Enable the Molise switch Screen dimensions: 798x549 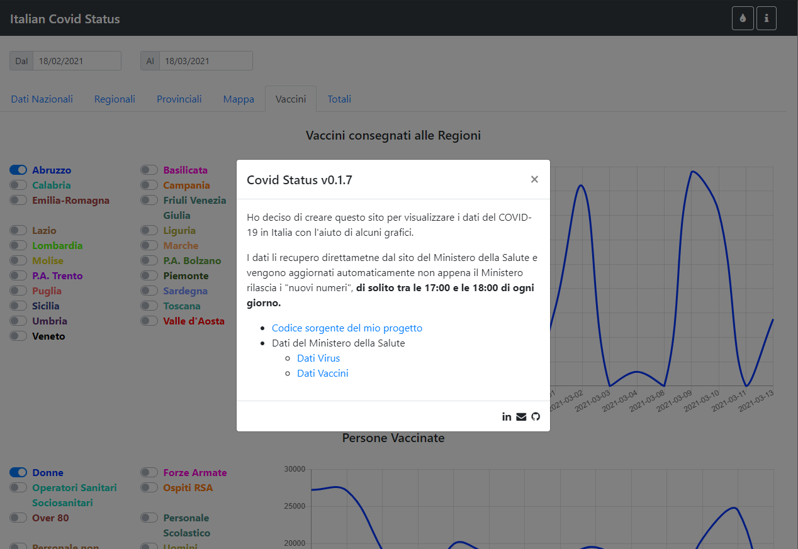[x=18, y=260]
